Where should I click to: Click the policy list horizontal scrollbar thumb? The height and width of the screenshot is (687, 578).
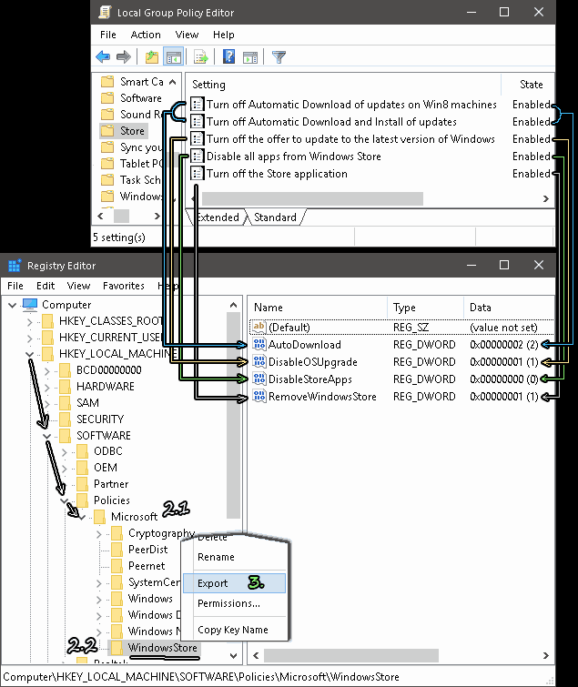pos(312,198)
